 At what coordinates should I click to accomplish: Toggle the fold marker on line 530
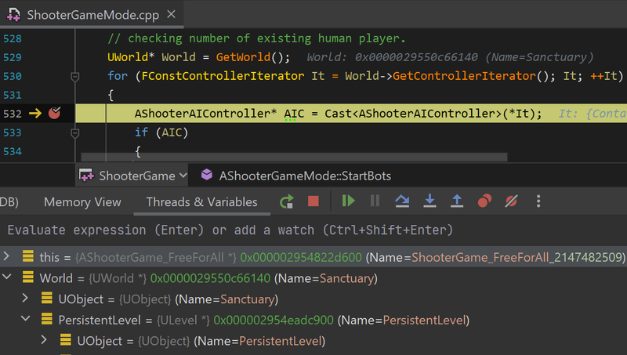[75, 77]
